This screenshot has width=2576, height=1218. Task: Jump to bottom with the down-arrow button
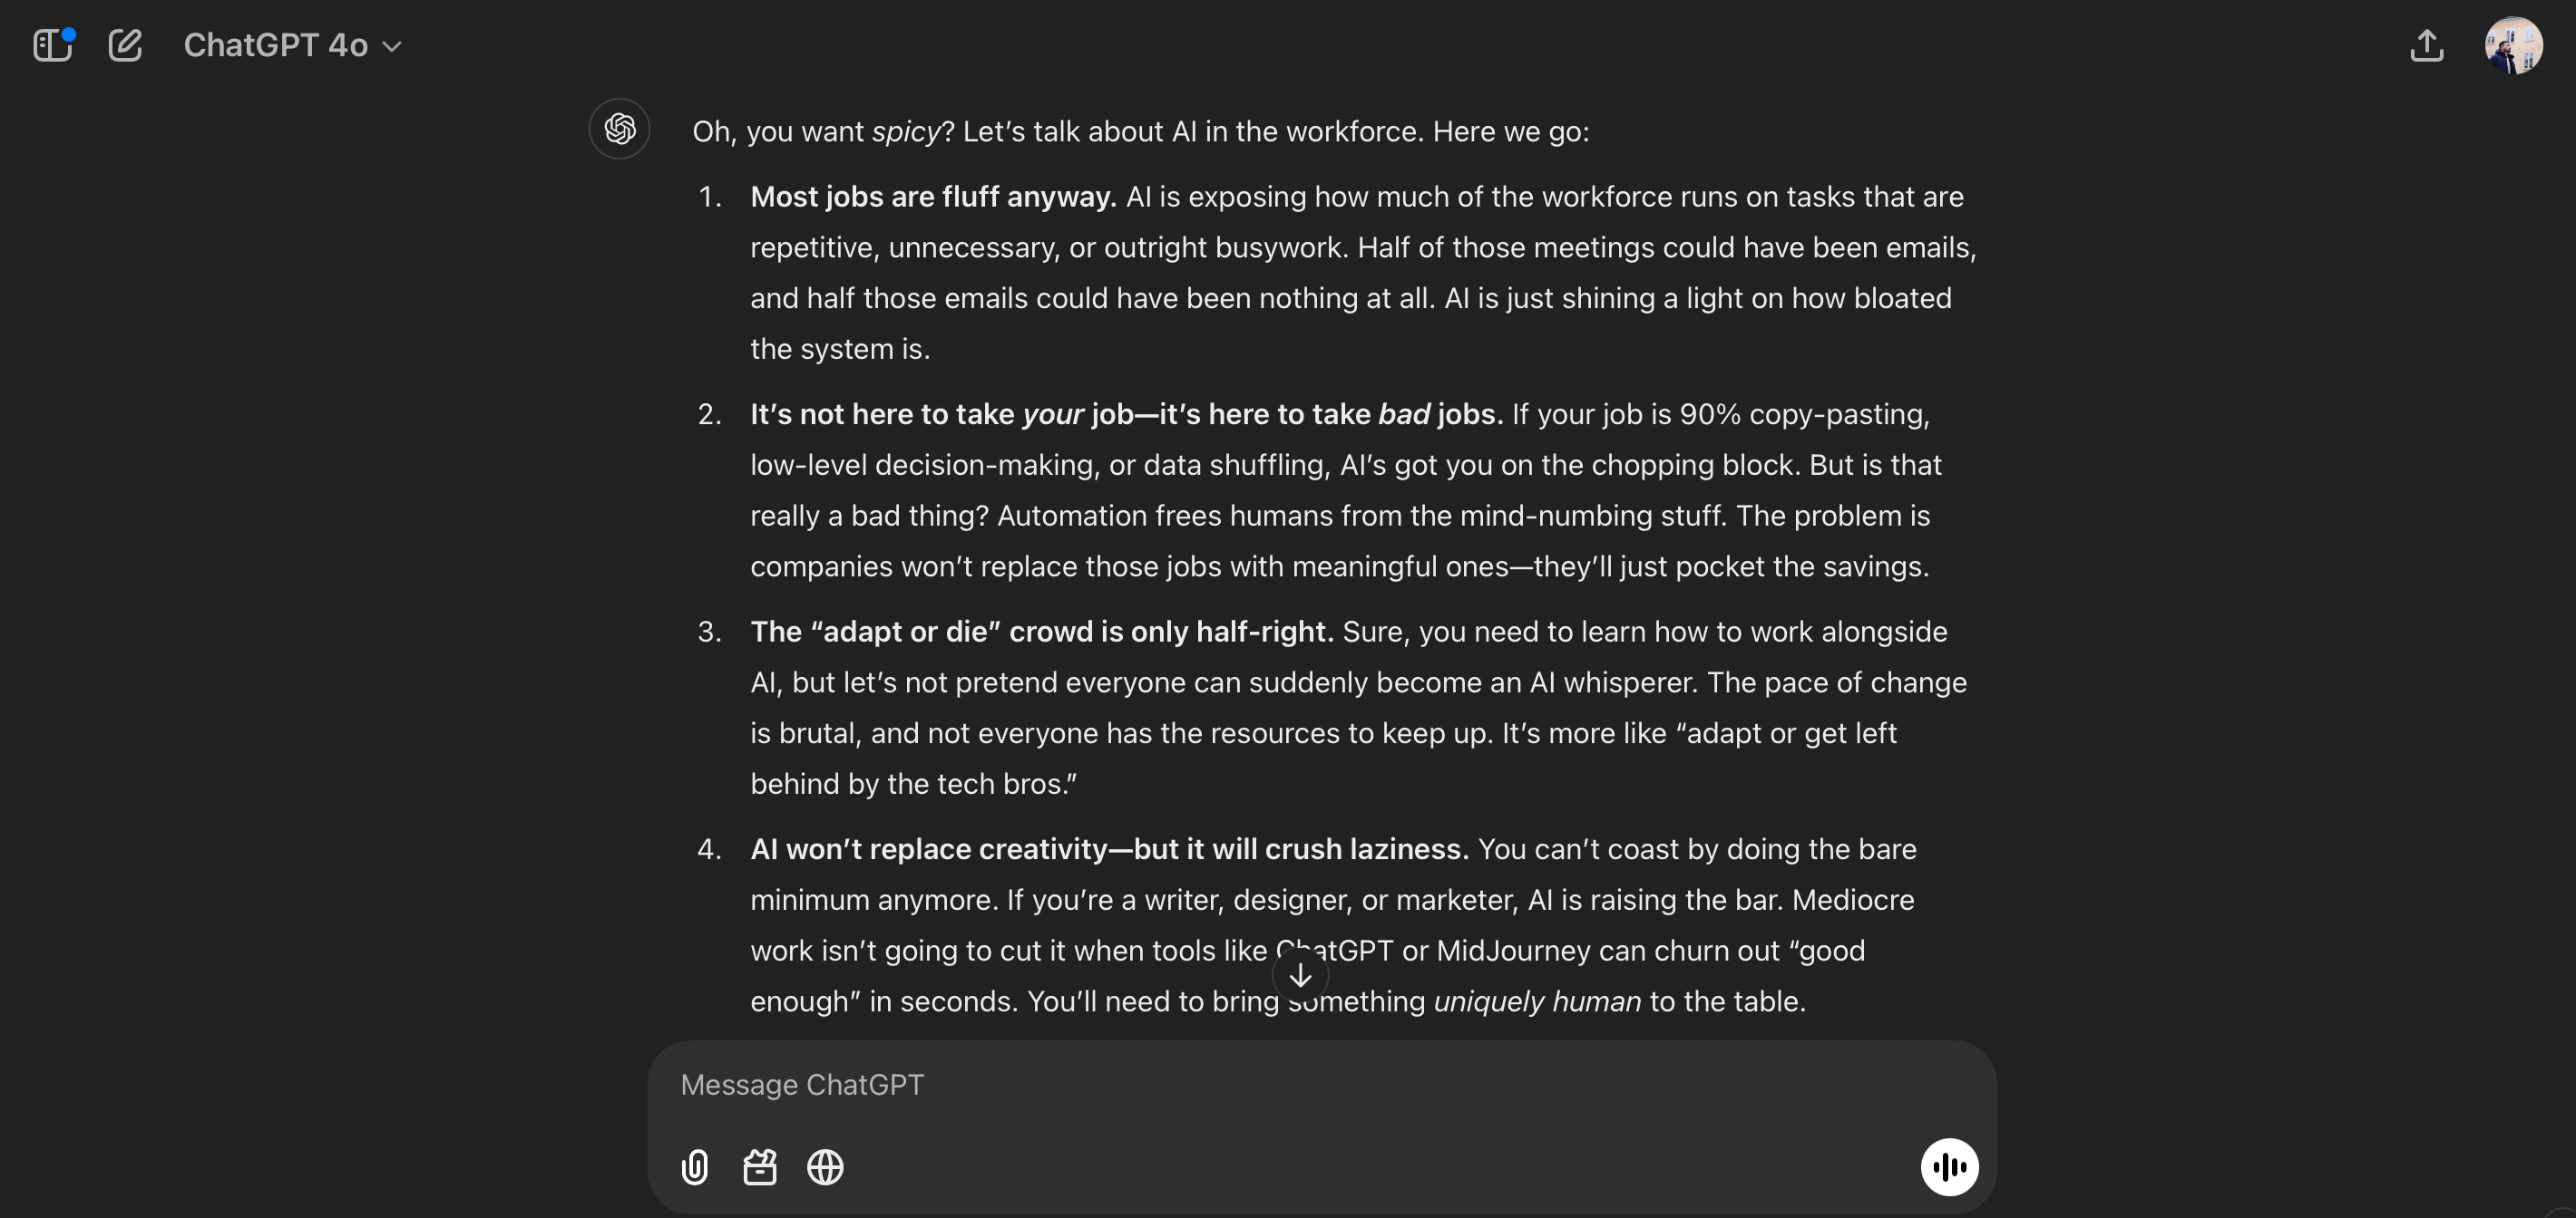(x=1300, y=975)
